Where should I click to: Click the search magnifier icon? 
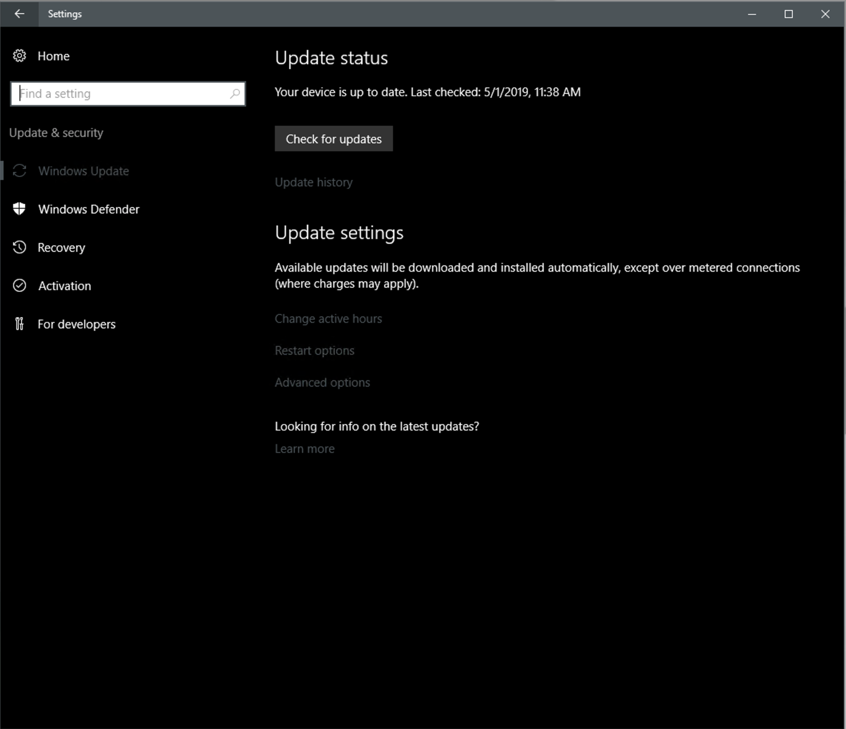(x=235, y=94)
